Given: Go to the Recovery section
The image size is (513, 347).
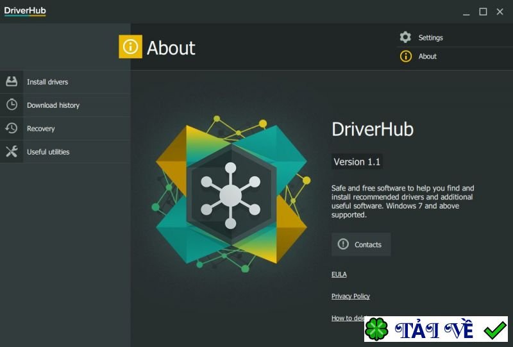Looking at the screenshot, I should tap(65, 128).
